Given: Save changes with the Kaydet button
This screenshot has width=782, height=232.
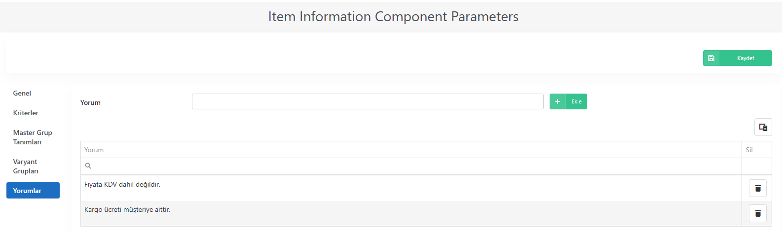Looking at the screenshot, I should click(x=745, y=58).
